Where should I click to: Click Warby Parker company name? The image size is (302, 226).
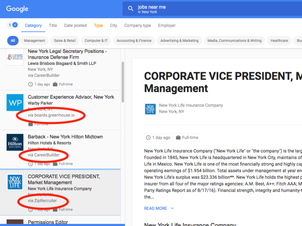(40, 103)
